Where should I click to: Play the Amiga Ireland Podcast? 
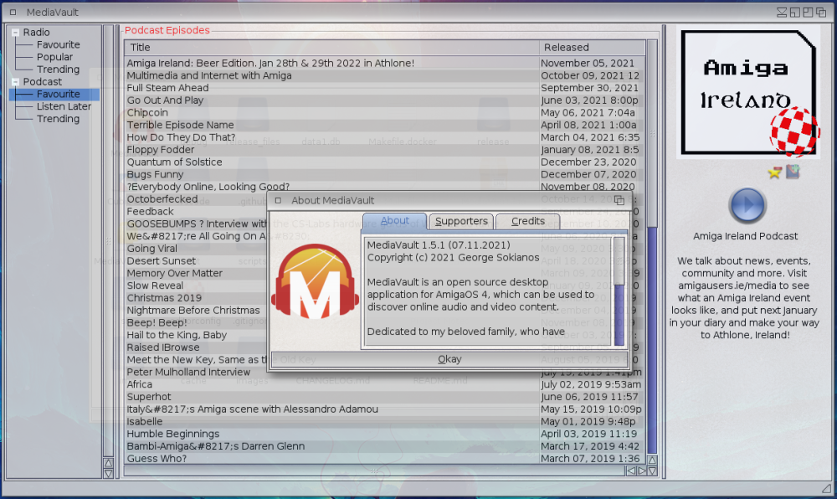coord(747,205)
